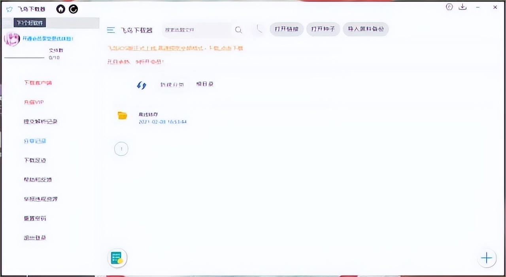Click the hexagon settings icon at top right

pos(449,7)
